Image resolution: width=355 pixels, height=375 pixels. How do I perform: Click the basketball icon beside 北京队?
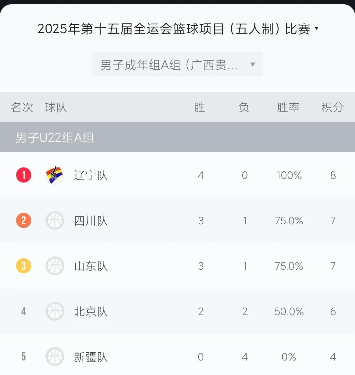[55, 312]
